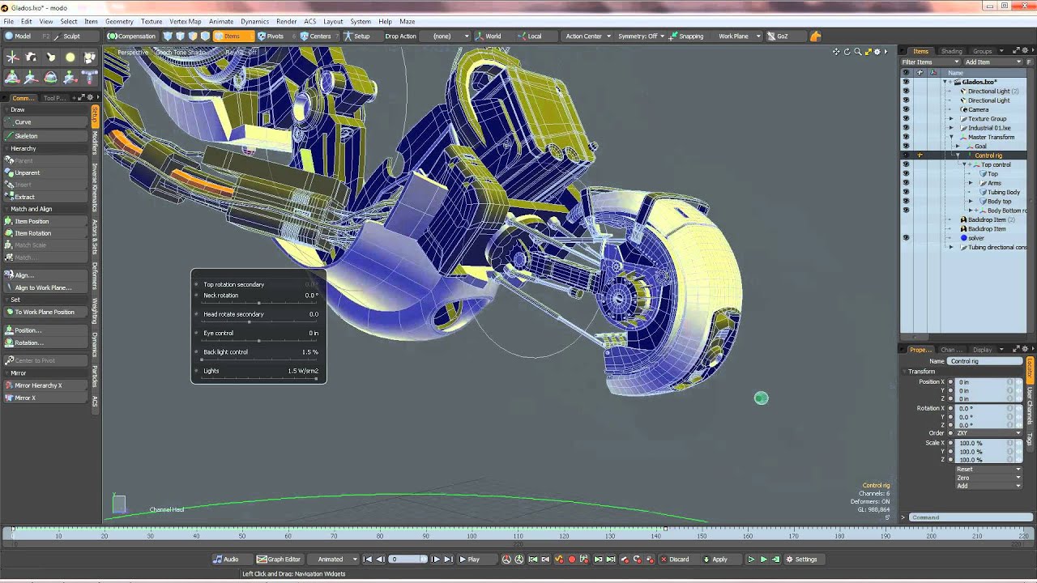Viewport: 1037px width, 583px height.
Task: Switch to the Shading tab
Action: (x=951, y=51)
